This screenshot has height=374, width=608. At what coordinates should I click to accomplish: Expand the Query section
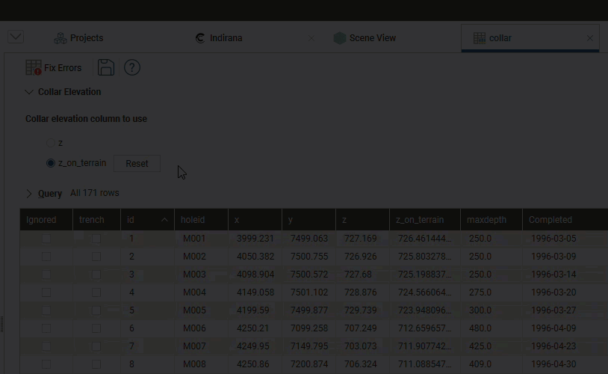pyautogui.click(x=30, y=194)
